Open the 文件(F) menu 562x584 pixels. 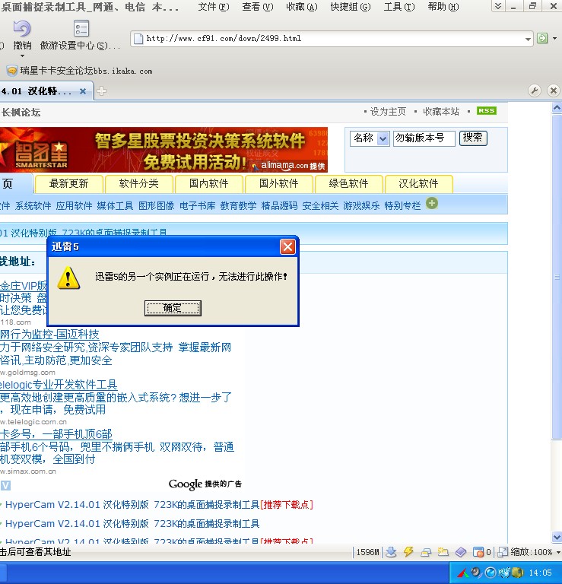(214, 7)
